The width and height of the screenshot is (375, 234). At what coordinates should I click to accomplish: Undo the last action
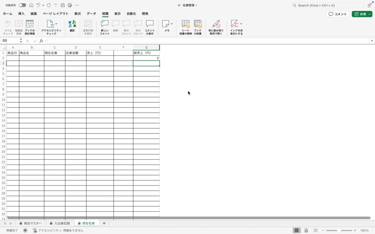pos(38,5)
